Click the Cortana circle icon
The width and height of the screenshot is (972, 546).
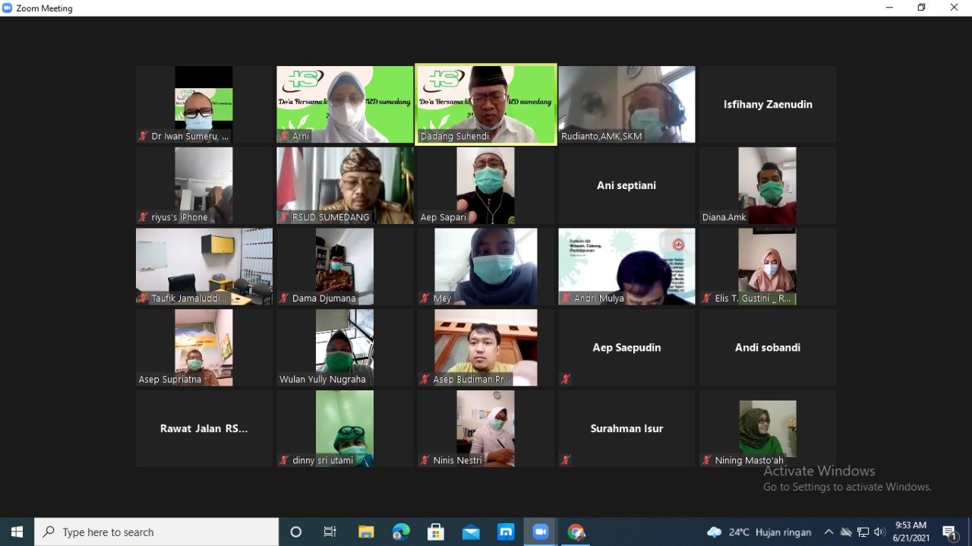pos(296,532)
